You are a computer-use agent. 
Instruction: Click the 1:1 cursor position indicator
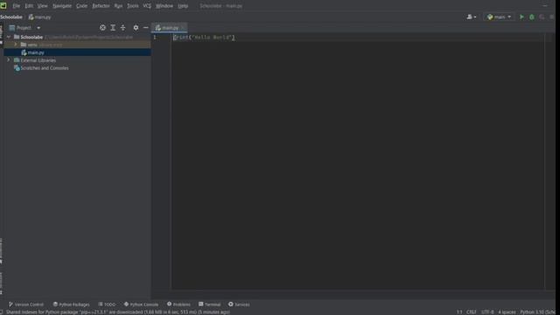[459, 311]
